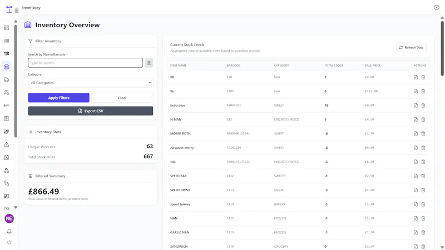Image resolution: width=445 pixels, height=250 pixels.
Task: Click the CATEGORY column header
Action: click(x=281, y=66)
